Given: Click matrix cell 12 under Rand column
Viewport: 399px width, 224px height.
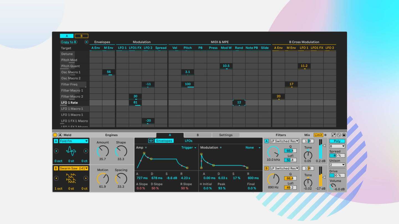Looking at the screenshot, I should [239, 103].
